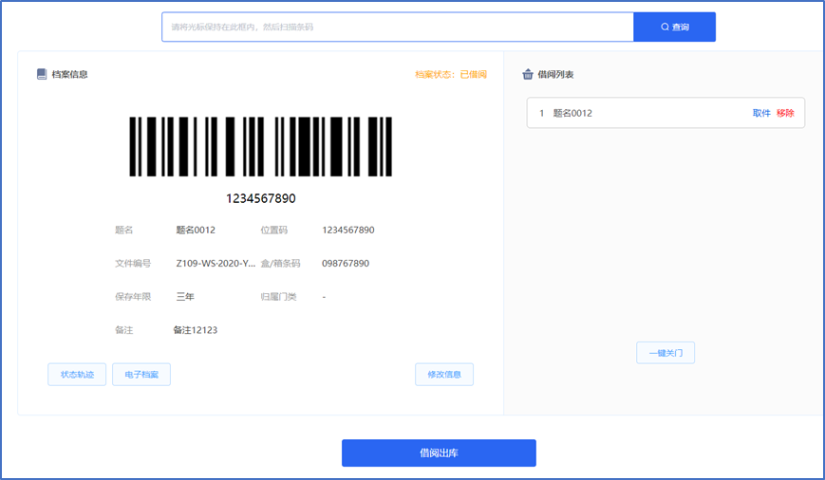Screen dimensions: 825x480
Task: Open 状态轨迹 status history
Action: [x=77, y=375]
